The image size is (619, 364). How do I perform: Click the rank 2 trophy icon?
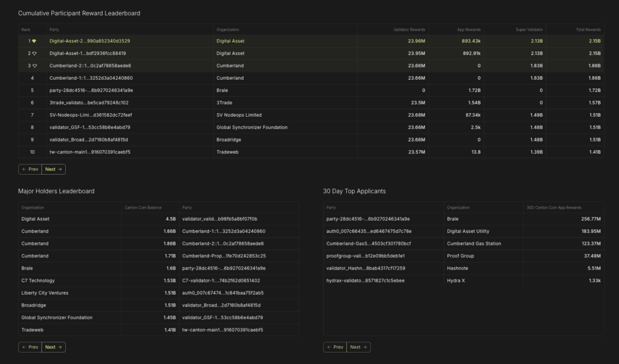click(x=34, y=53)
